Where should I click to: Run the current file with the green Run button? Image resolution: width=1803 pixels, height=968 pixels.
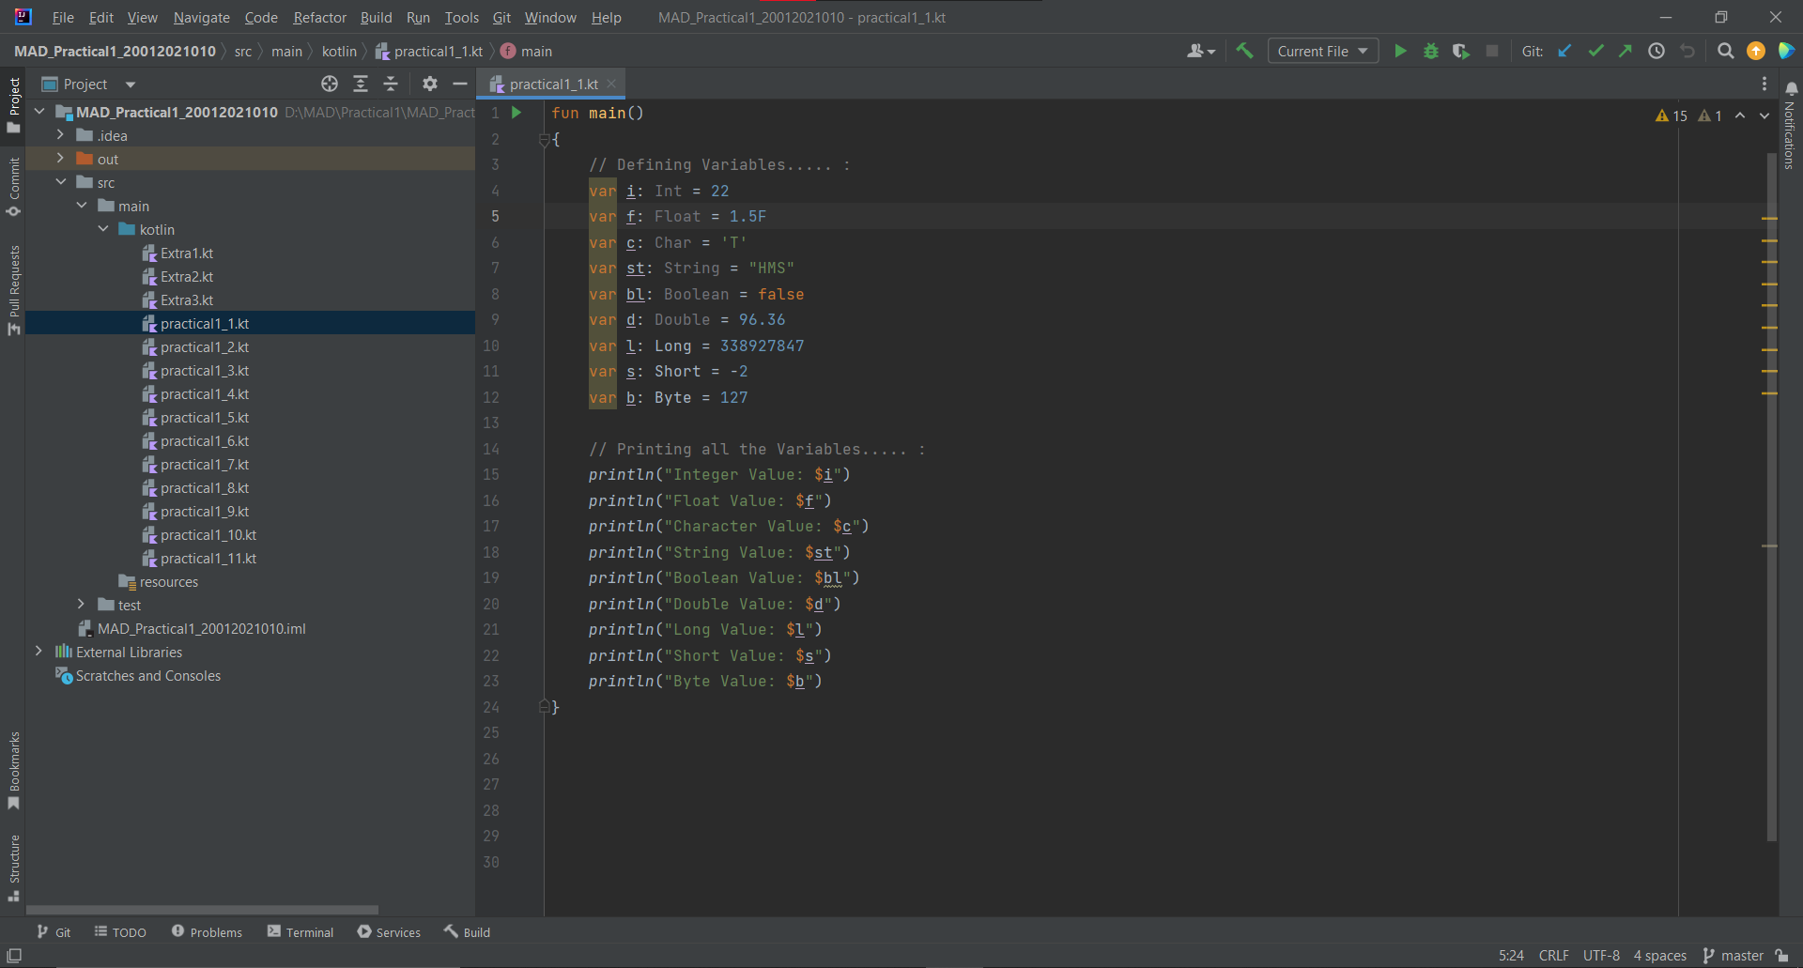1400,52
